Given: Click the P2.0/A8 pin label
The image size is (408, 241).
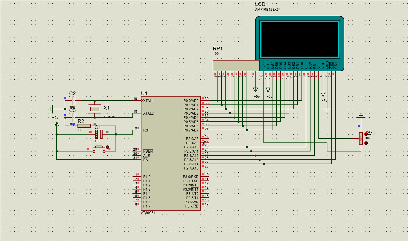Looking at the screenshot, I should (x=192, y=139).
